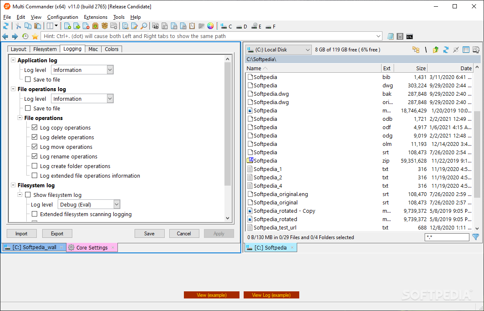
Task: Collapse Filesystem log section
Action: pyautogui.click(x=13, y=185)
